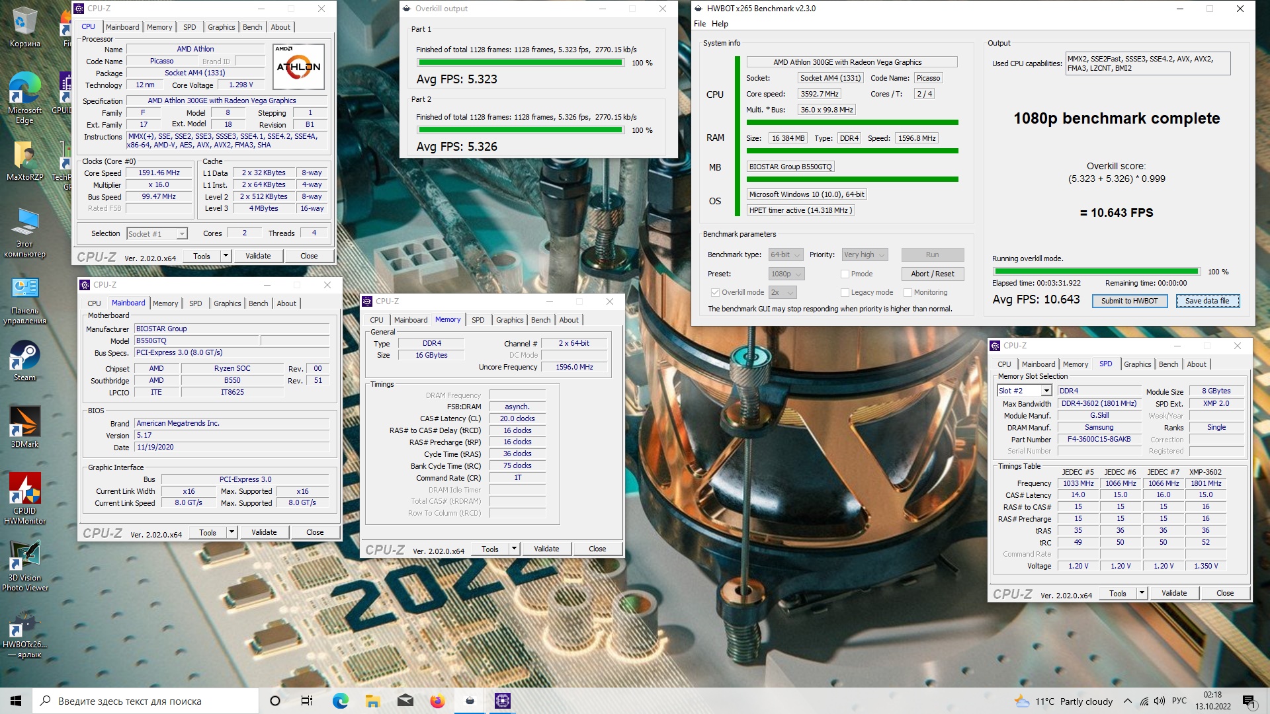1270x714 pixels.
Task: Open Socket #1 selection dropdown
Action: tap(157, 233)
